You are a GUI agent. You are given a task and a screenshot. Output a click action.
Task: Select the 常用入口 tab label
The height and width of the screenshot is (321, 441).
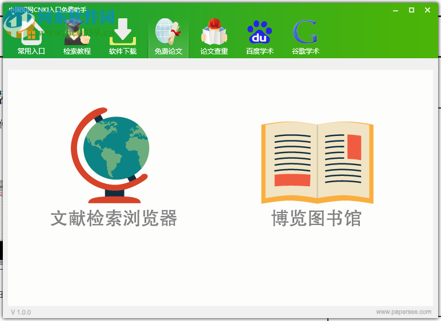(x=31, y=51)
